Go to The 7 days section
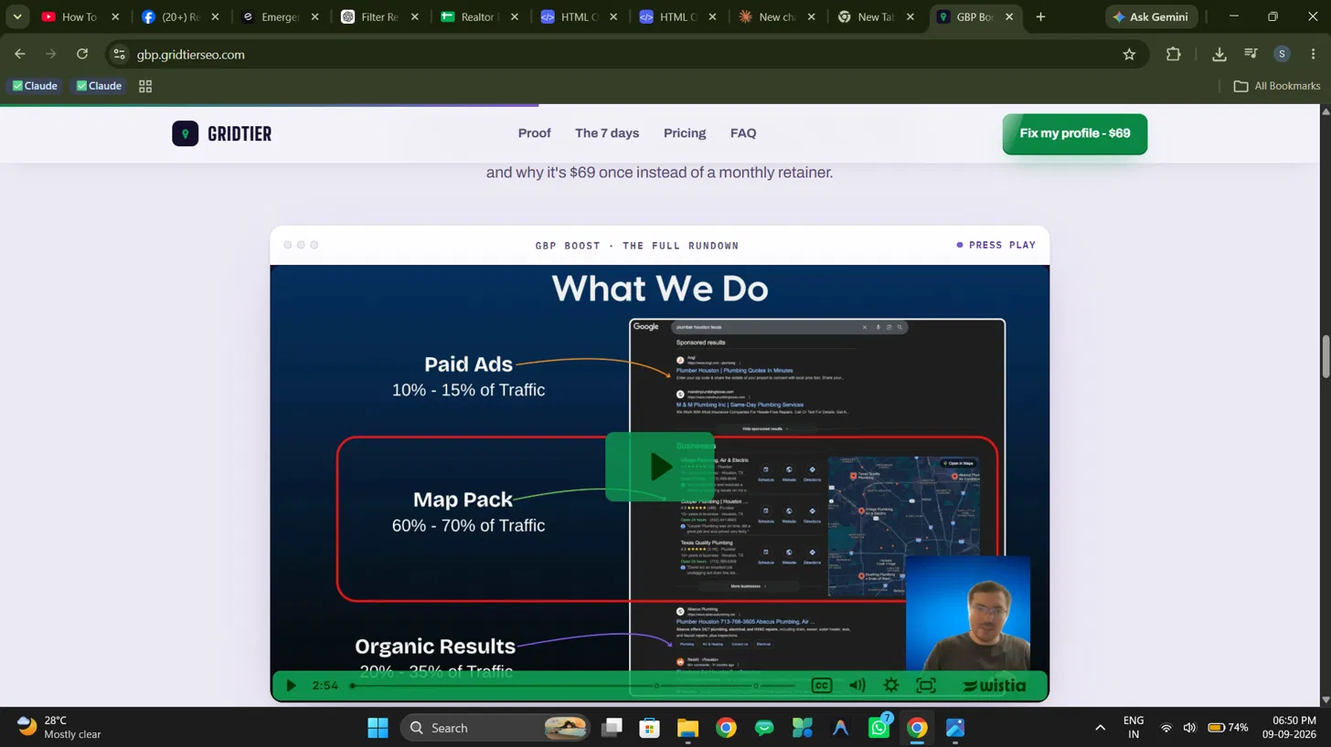The image size is (1331, 747). pyautogui.click(x=607, y=133)
